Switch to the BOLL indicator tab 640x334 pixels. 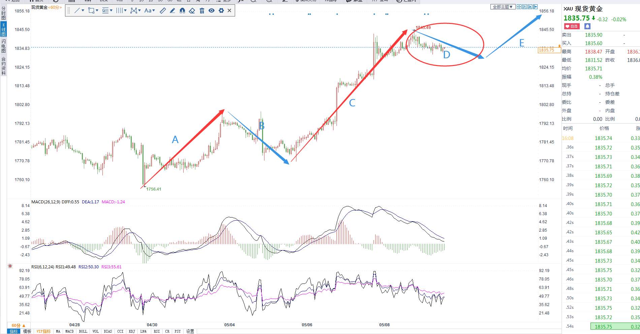click(x=83, y=331)
